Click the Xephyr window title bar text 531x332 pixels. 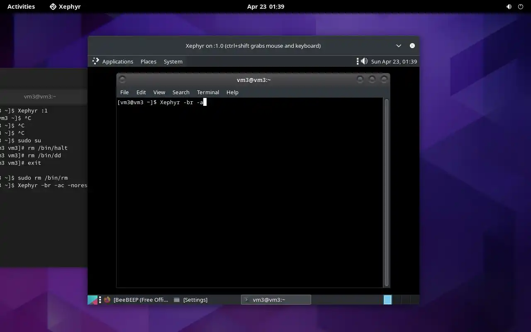(253, 46)
